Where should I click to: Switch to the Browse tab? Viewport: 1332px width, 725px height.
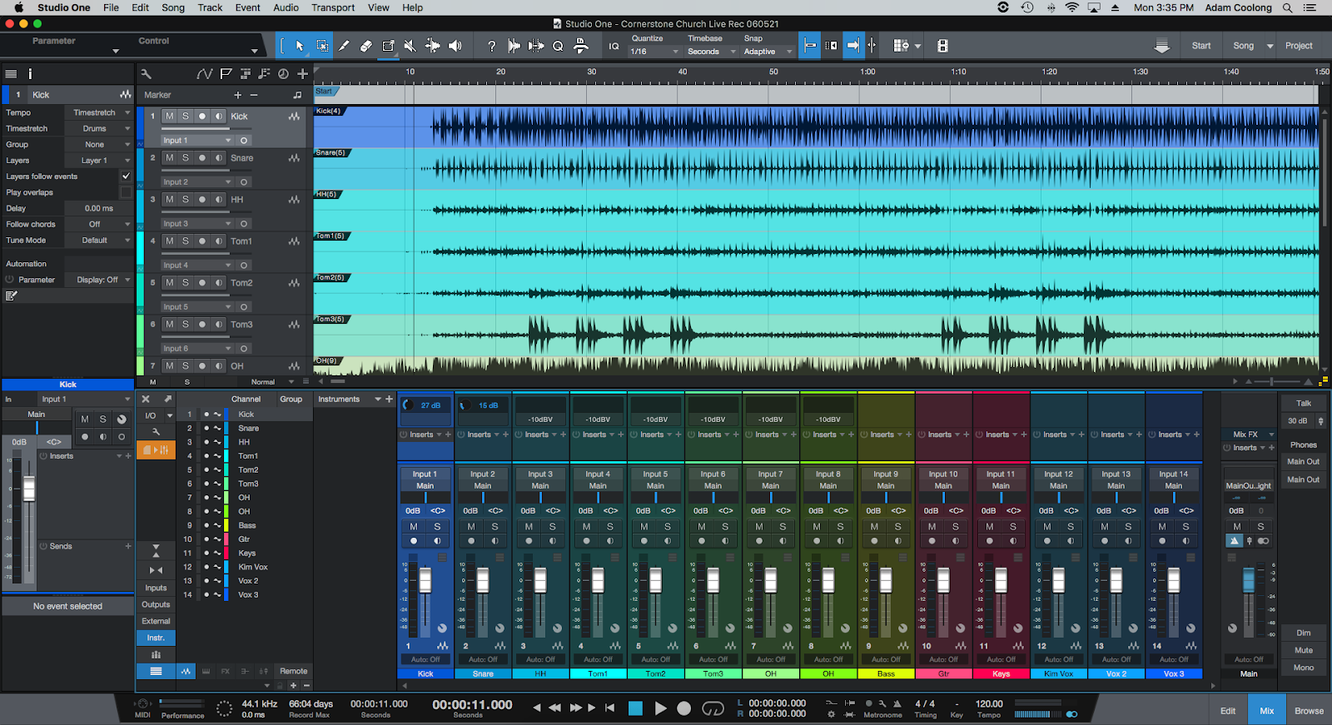point(1309,711)
